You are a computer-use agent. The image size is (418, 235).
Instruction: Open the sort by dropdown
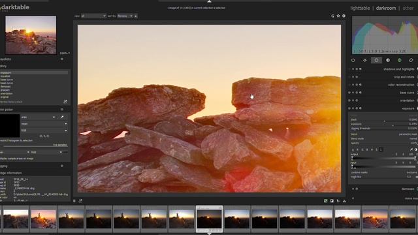125,16
